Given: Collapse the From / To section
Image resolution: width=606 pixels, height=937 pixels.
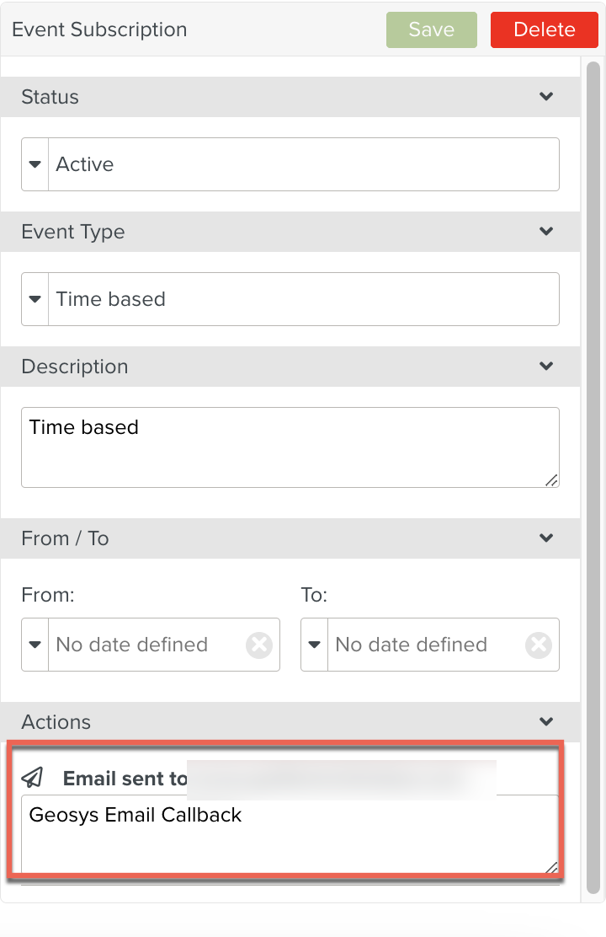Looking at the screenshot, I should click(546, 538).
